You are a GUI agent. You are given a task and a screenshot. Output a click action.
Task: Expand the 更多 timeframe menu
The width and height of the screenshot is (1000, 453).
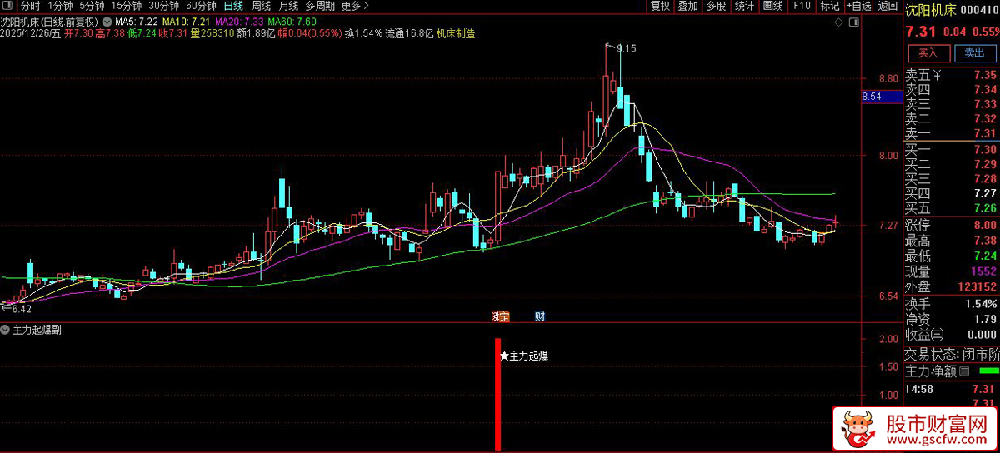(355, 6)
